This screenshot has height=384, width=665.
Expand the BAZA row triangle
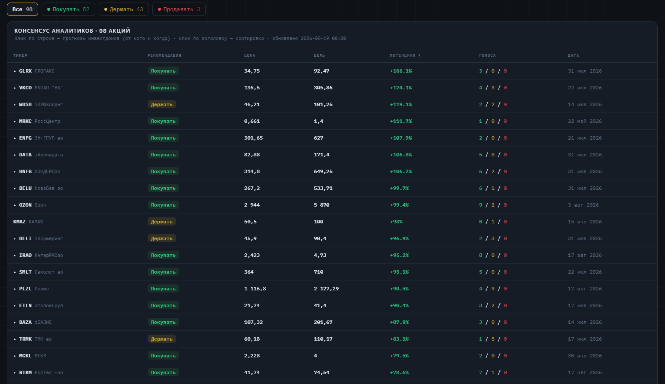[x=15, y=323]
